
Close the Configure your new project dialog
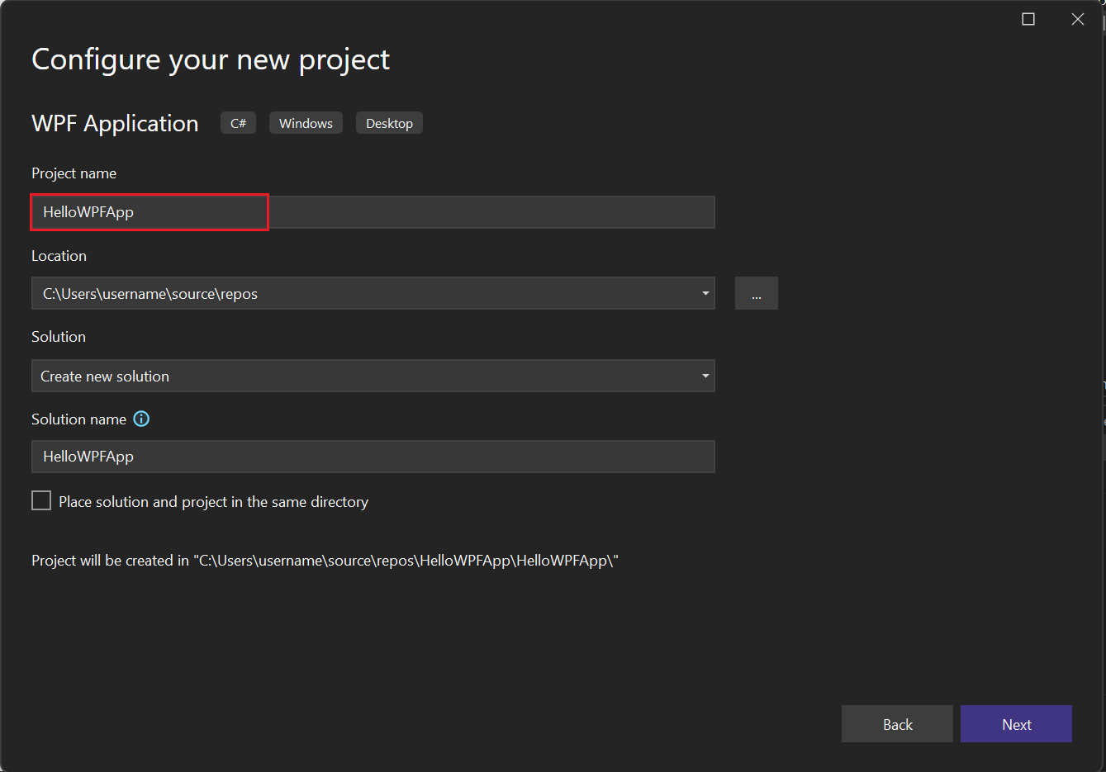pyautogui.click(x=1078, y=19)
